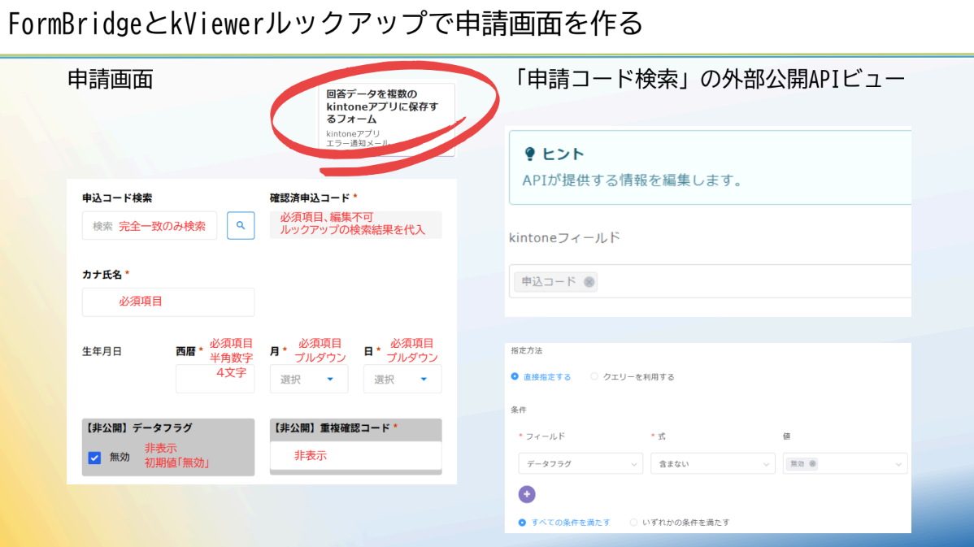Click the カナ氏名 input field

pyautogui.click(x=168, y=302)
